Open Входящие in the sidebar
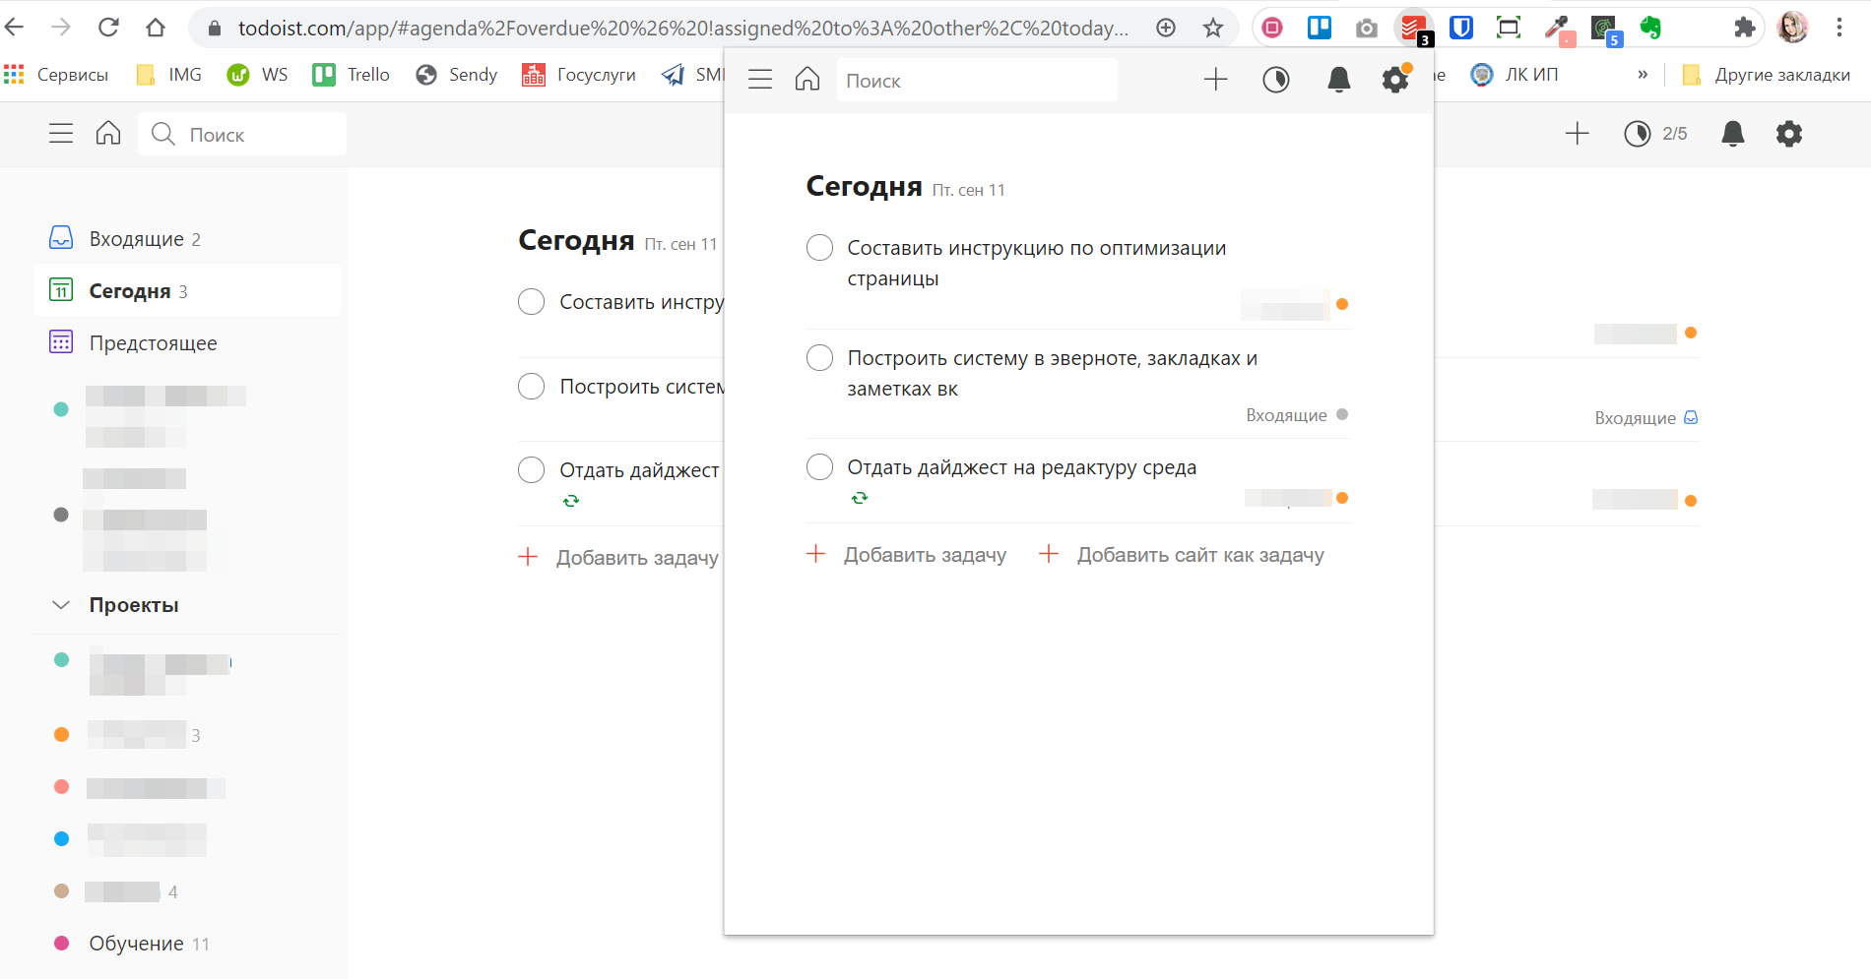 point(136,239)
